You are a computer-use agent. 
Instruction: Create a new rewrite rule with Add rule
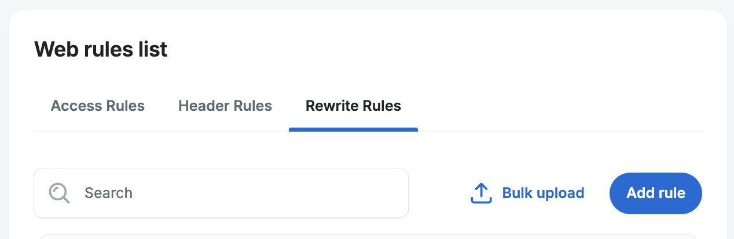coord(656,193)
